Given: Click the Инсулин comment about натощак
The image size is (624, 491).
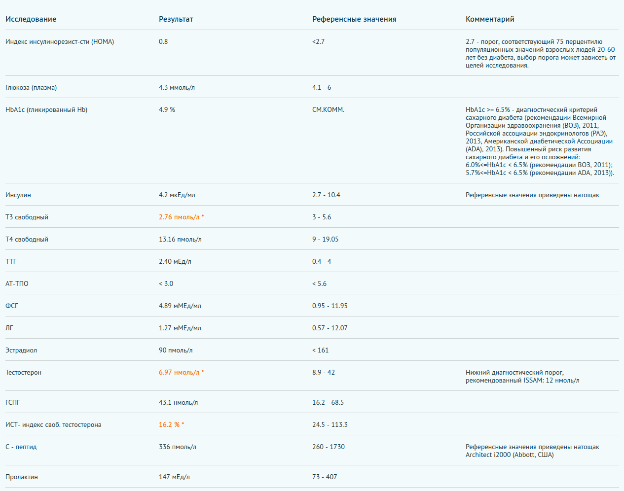Looking at the screenshot, I should click(532, 195).
